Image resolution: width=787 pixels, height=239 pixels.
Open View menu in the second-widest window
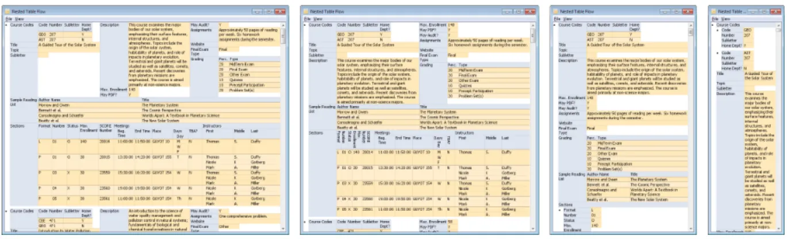coord(317,19)
